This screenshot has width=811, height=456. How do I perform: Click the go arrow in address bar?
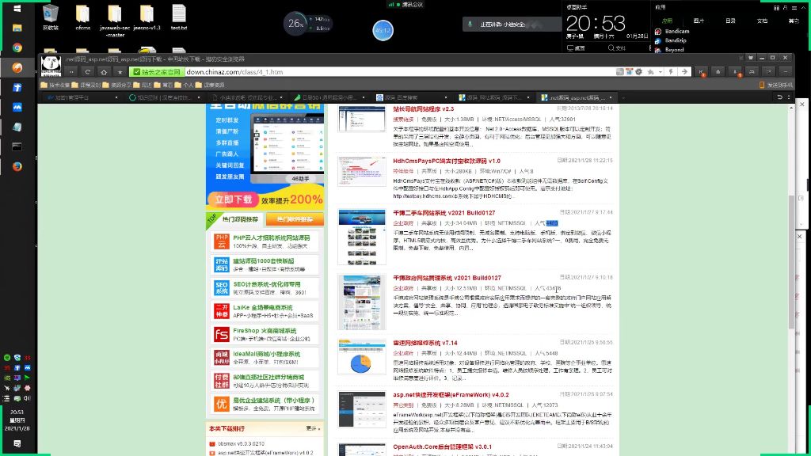[x=684, y=72]
